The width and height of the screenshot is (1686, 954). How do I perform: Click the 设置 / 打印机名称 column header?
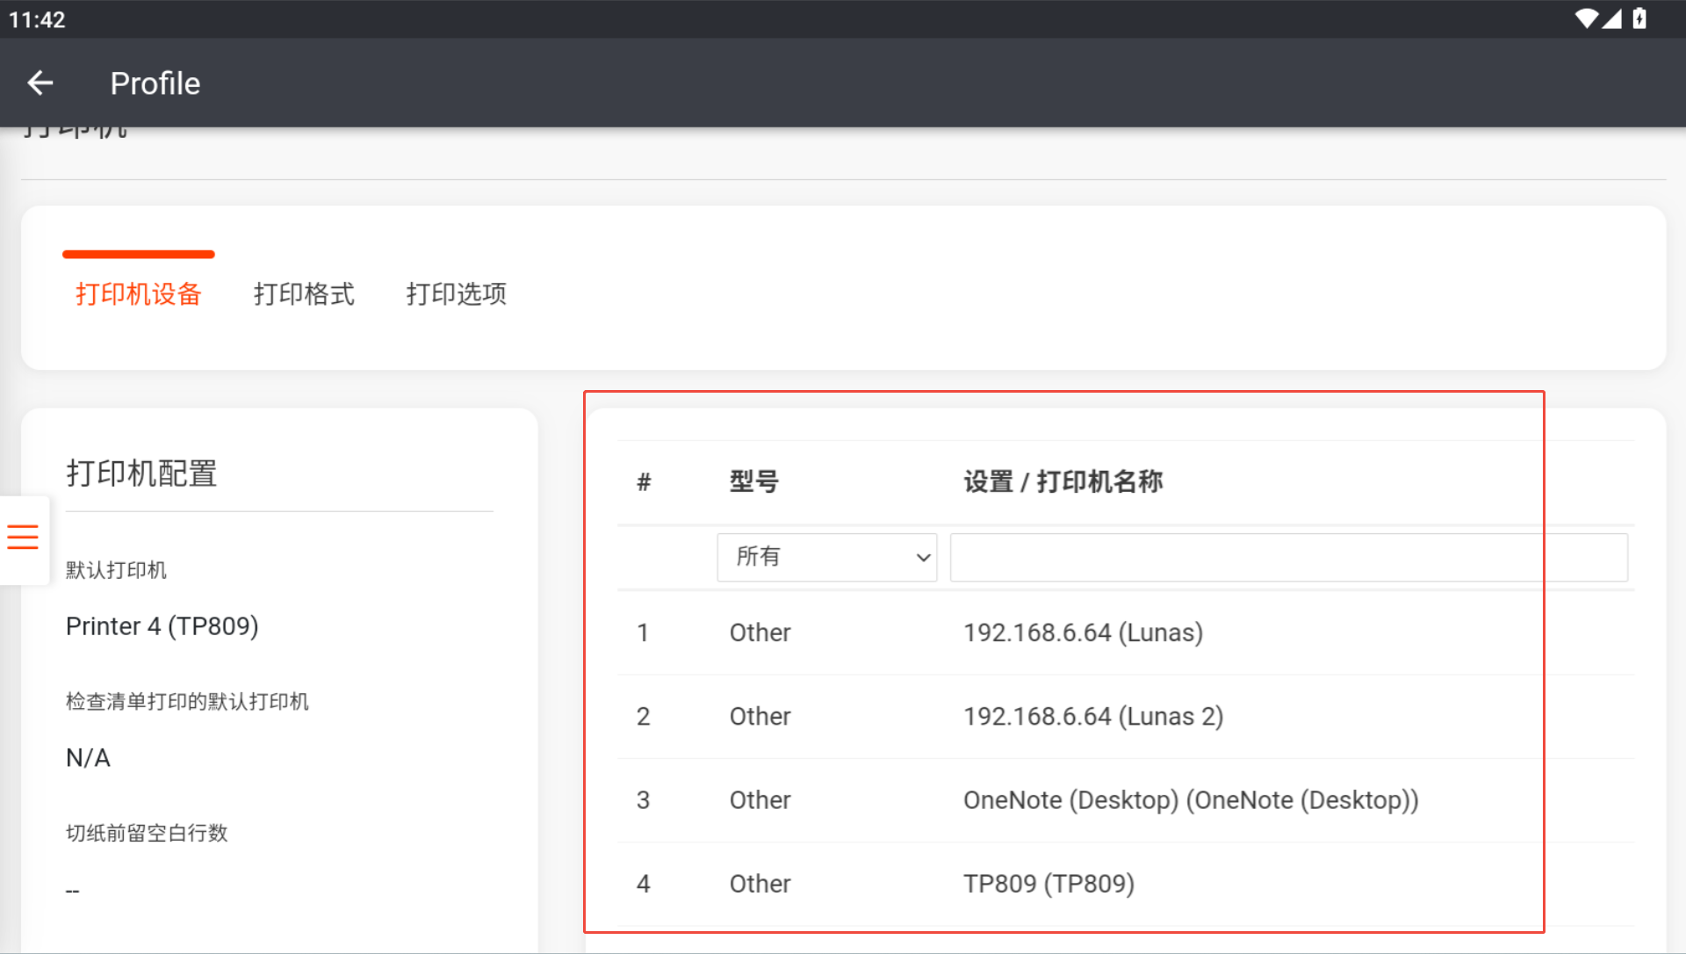pos(1063,481)
